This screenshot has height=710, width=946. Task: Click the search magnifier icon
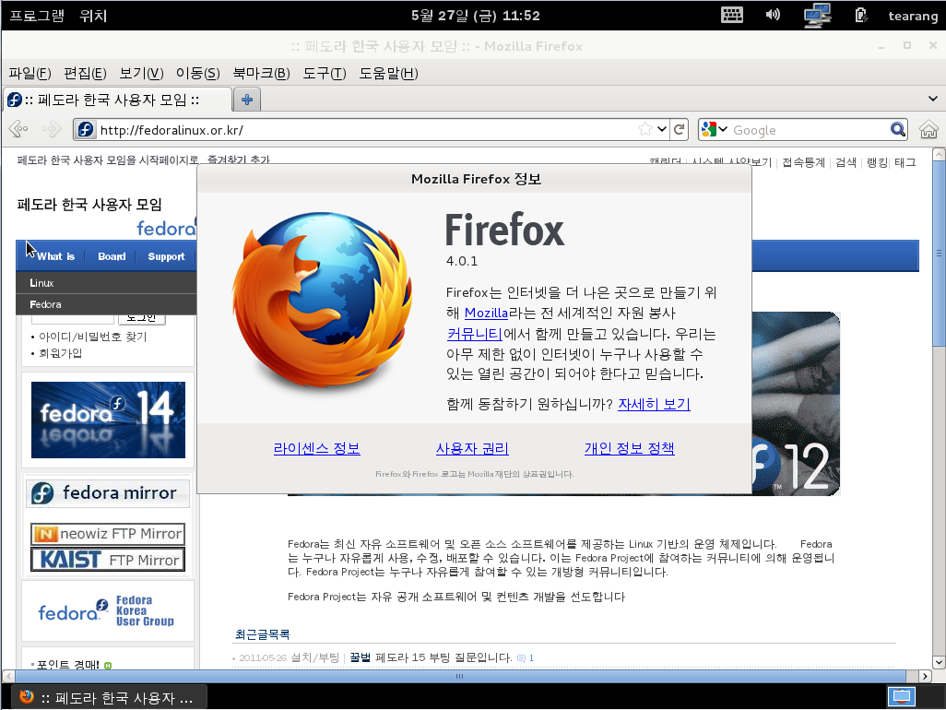pos(898,129)
